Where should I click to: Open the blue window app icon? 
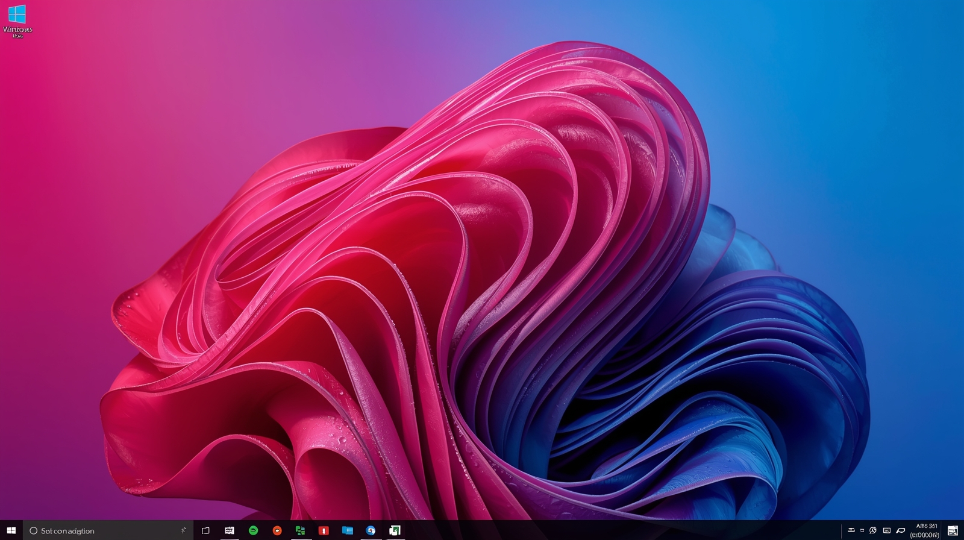347,530
